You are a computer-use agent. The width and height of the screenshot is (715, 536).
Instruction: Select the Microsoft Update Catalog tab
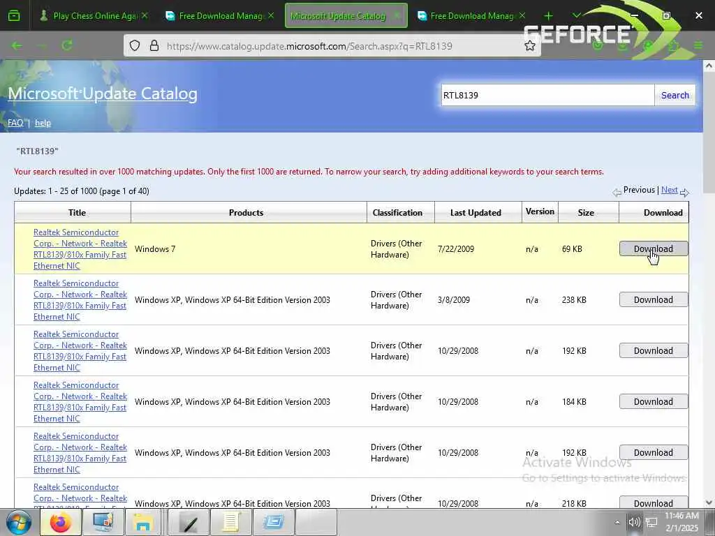click(x=346, y=16)
